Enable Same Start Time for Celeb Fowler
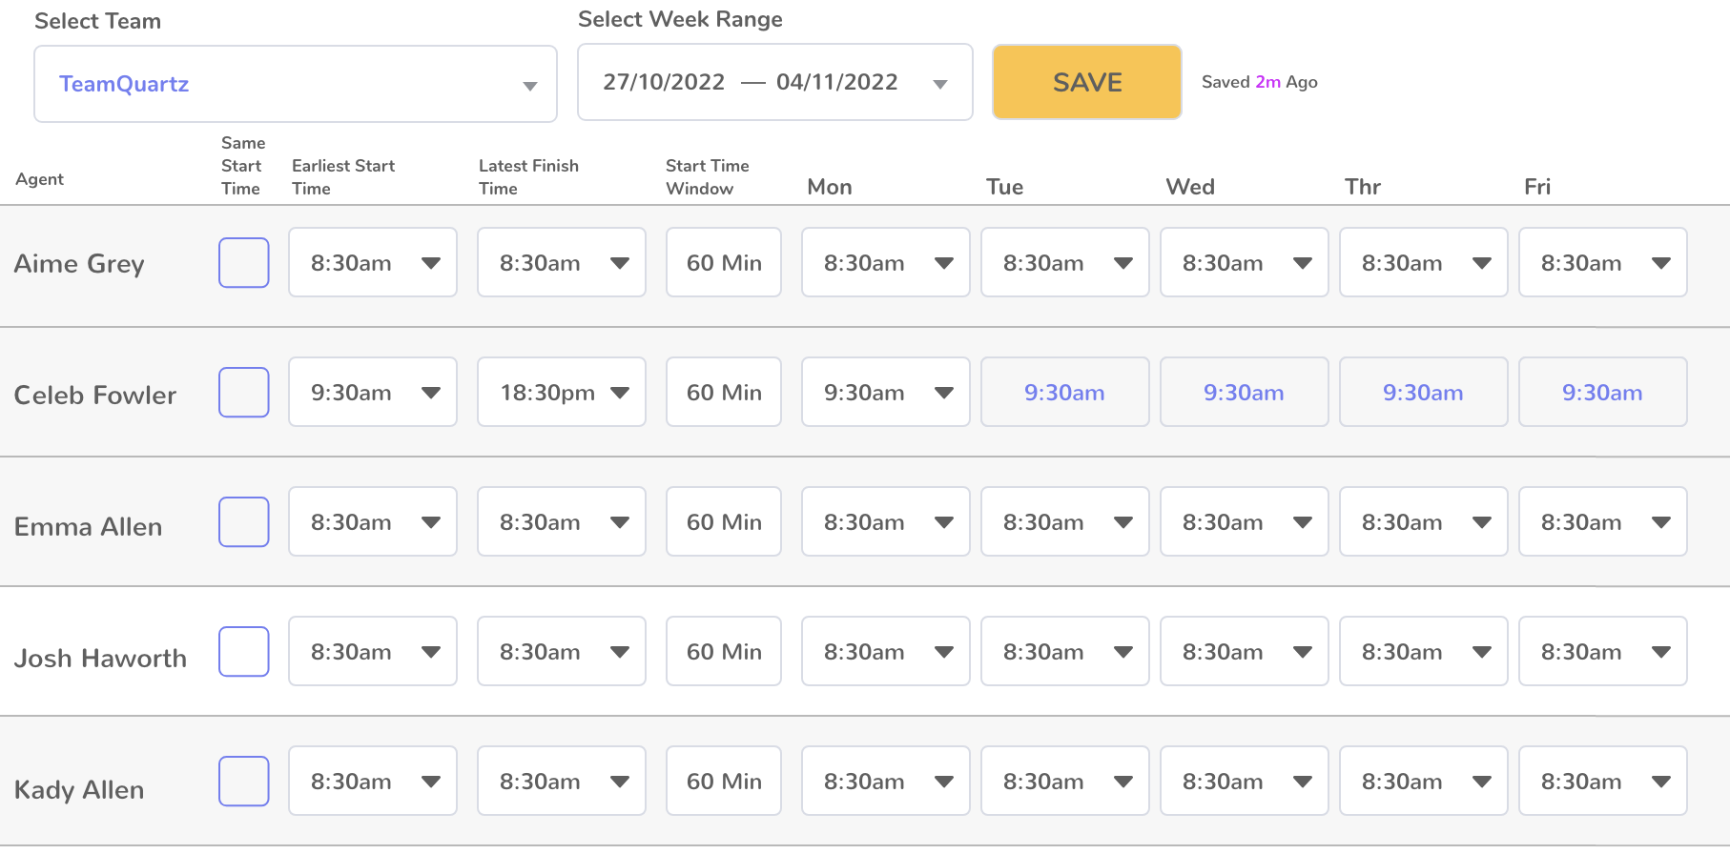This screenshot has height=854, width=1730. pos(244,393)
